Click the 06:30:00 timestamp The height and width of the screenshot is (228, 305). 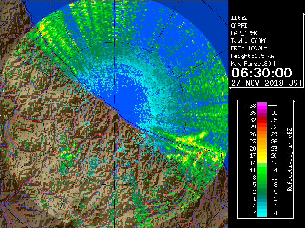[262, 73]
